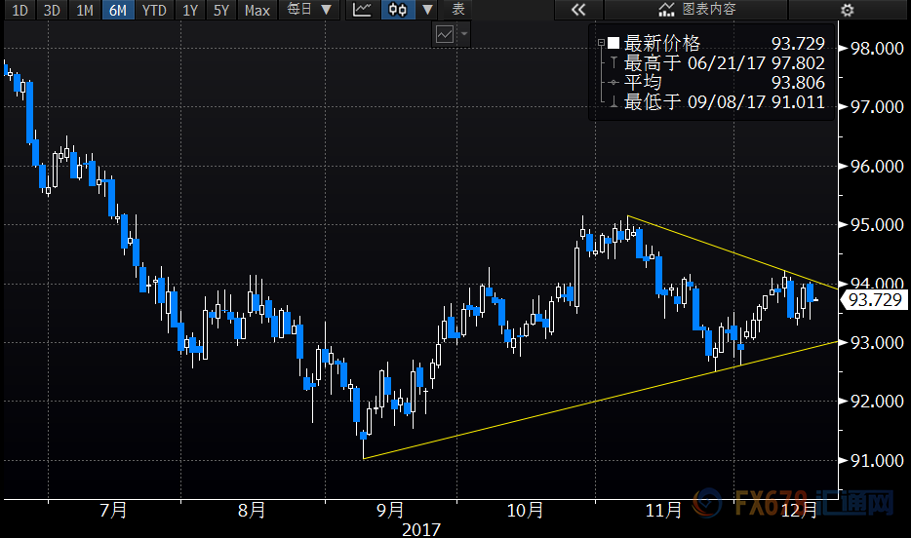The height and width of the screenshot is (538, 911).
Task: Click the high marker icon in legend
Action: [x=614, y=62]
